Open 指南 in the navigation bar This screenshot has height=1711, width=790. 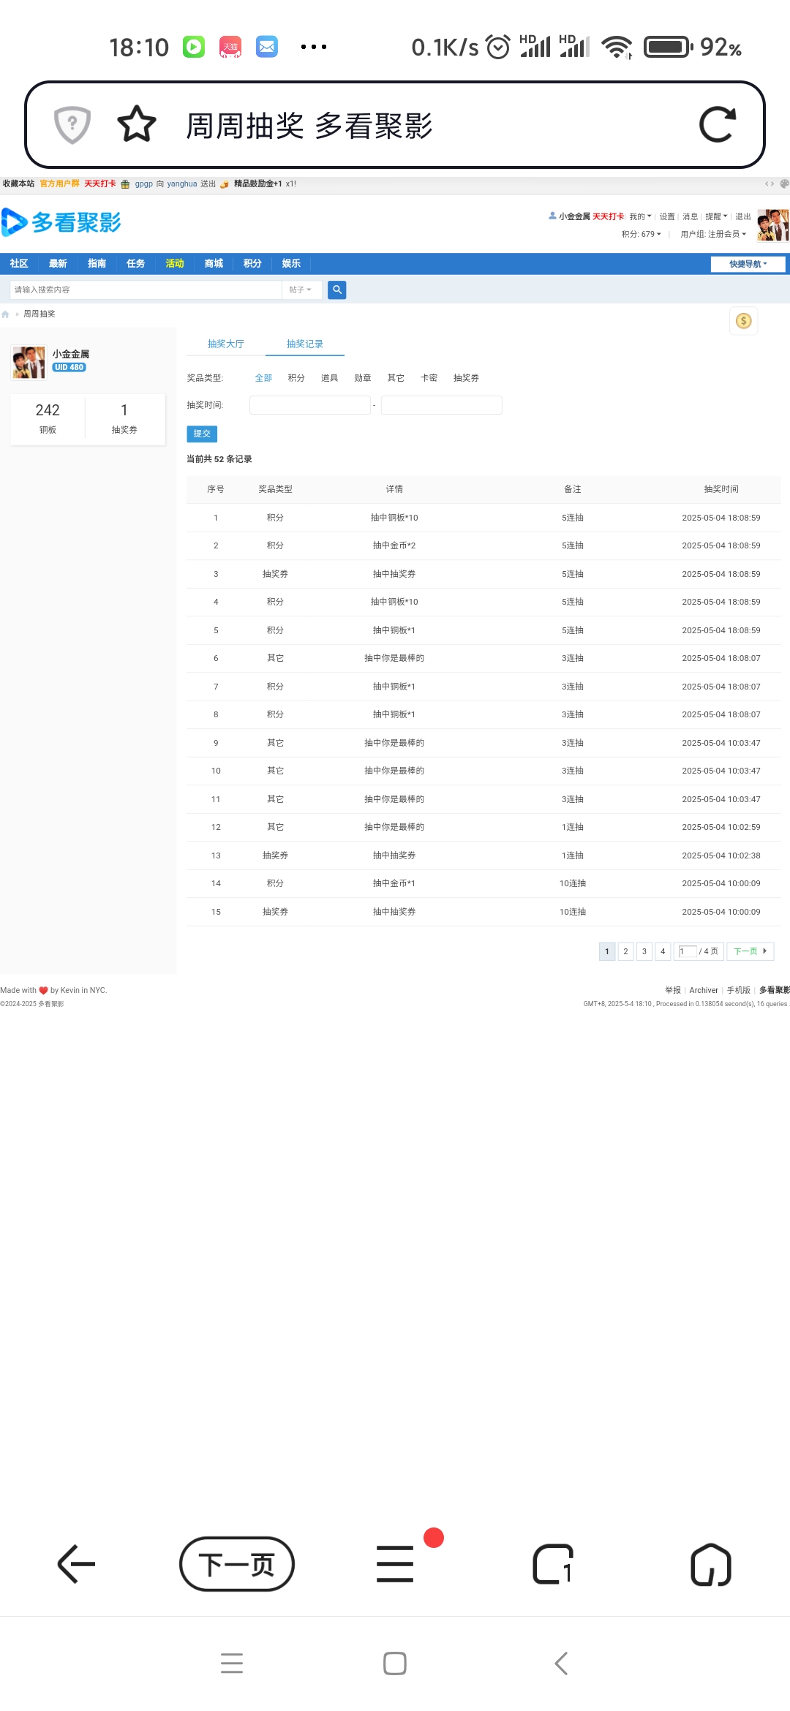point(97,264)
